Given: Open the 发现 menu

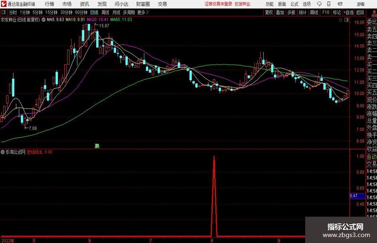Looking at the screenshot, I should pos(102,4).
